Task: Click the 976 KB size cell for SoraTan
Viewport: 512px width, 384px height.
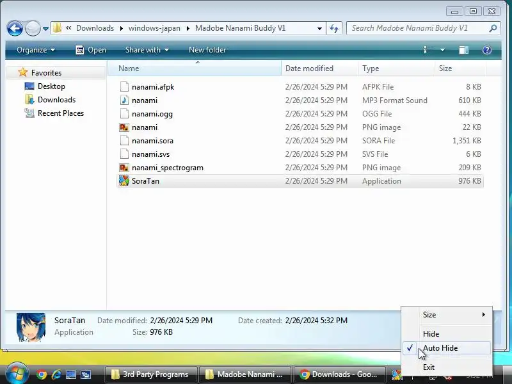Action: (x=469, y=181)
